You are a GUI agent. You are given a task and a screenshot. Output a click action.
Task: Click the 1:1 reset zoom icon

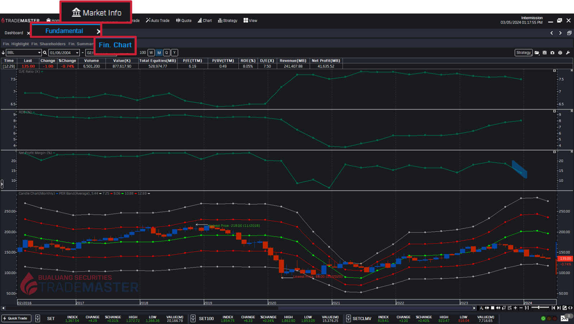click(527, 308)
